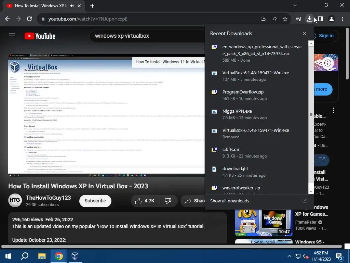
Task: Open the YouTube hamburger guide menu
Action: (x=12, y=36)
